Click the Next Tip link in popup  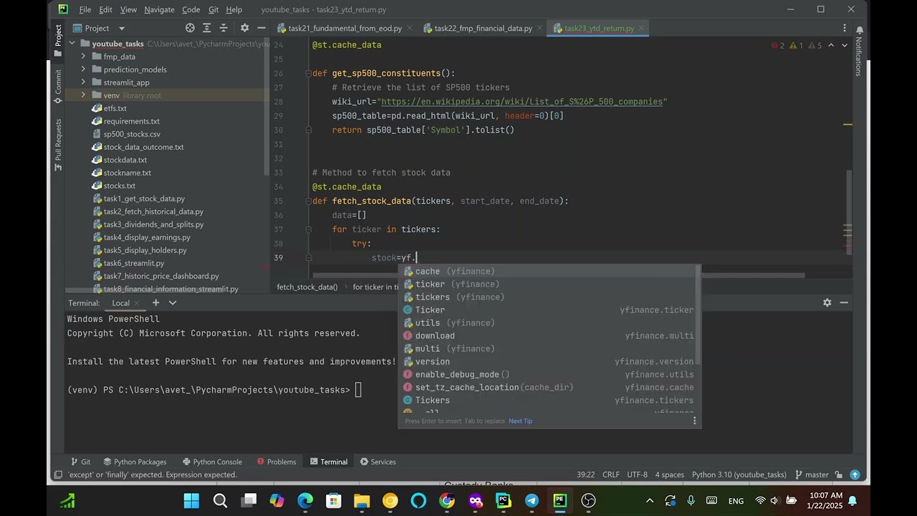click(x=520, y=421)
